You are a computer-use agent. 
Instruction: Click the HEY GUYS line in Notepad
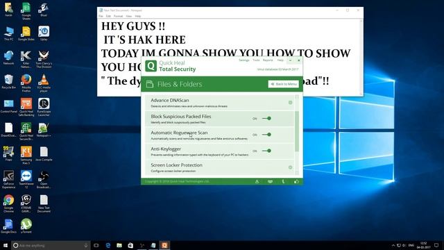tap(133, 26)
